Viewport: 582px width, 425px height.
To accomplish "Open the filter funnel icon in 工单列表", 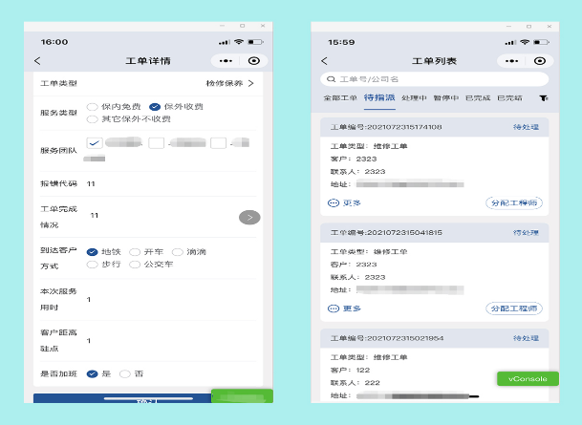I will (544, 98).
